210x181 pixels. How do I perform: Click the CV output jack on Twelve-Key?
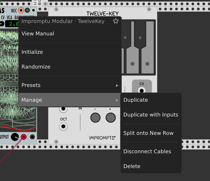click(142, 90)
